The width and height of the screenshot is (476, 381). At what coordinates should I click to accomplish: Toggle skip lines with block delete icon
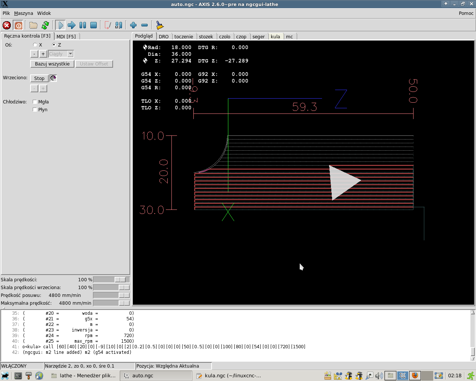[x=107, y=25]
